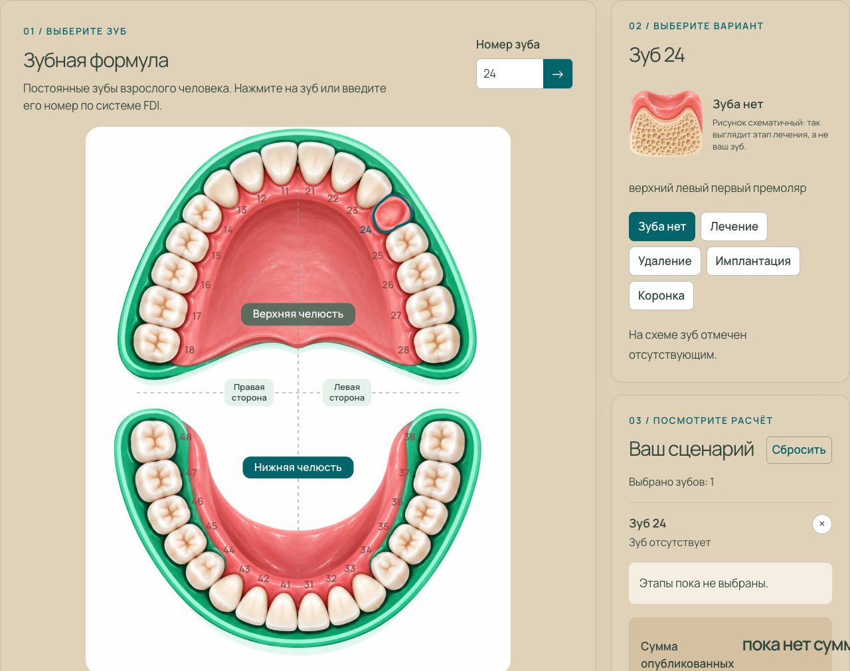The width and height of the screenshot is (850, 671).
Task: Pick upper molar 26 on the chart
Action: [420, 272]
